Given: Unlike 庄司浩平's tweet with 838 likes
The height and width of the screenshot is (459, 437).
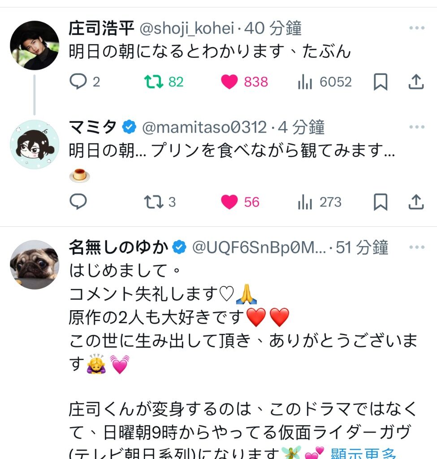Looking at the screenshot, I should 229,82.
